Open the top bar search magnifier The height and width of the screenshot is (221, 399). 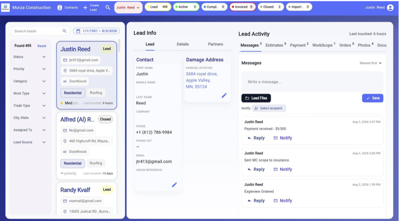click(x=108, y=8)
